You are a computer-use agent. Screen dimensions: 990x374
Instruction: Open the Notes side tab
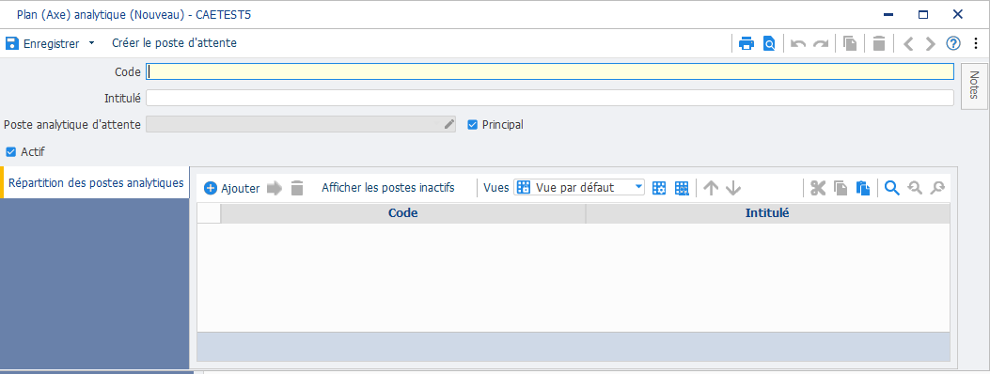973,86
